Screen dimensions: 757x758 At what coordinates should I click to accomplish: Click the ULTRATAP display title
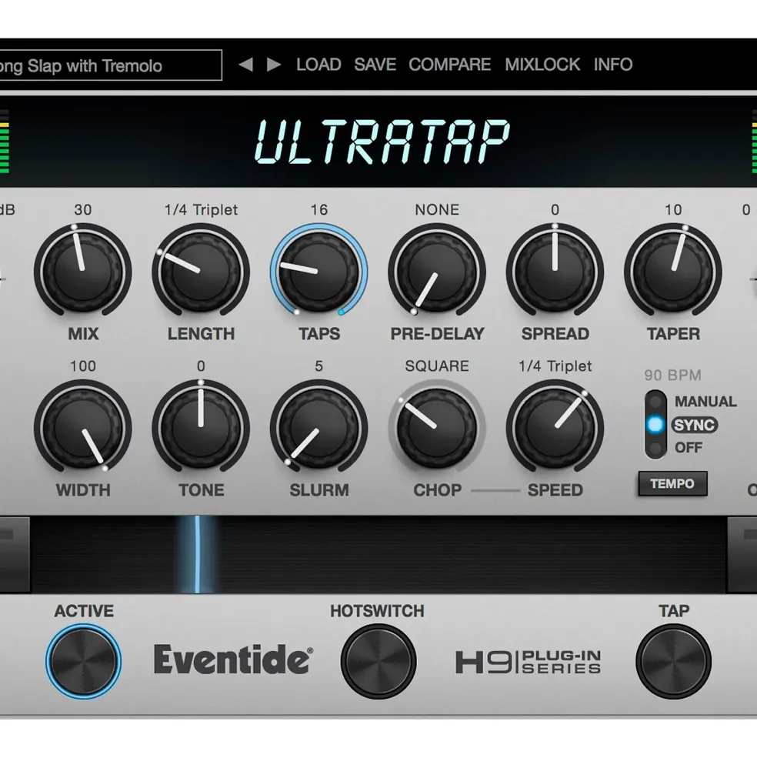[382, 142]
